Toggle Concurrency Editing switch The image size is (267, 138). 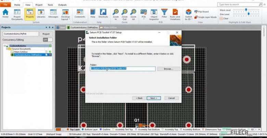pyautogui.click(x=48, y=40)
